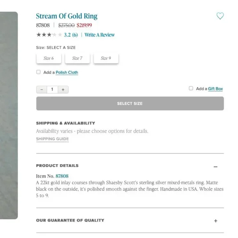Decrease quantity with minus button
The image size is (238, 238).
tap(41, 89)
